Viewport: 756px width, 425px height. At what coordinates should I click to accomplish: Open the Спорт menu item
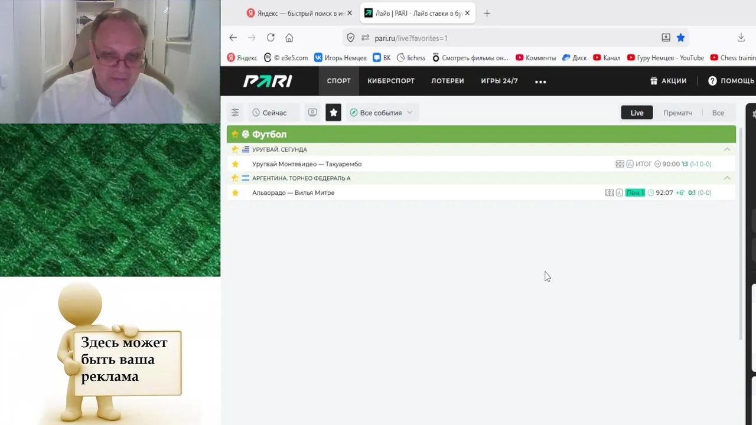(x=339, y=81)
